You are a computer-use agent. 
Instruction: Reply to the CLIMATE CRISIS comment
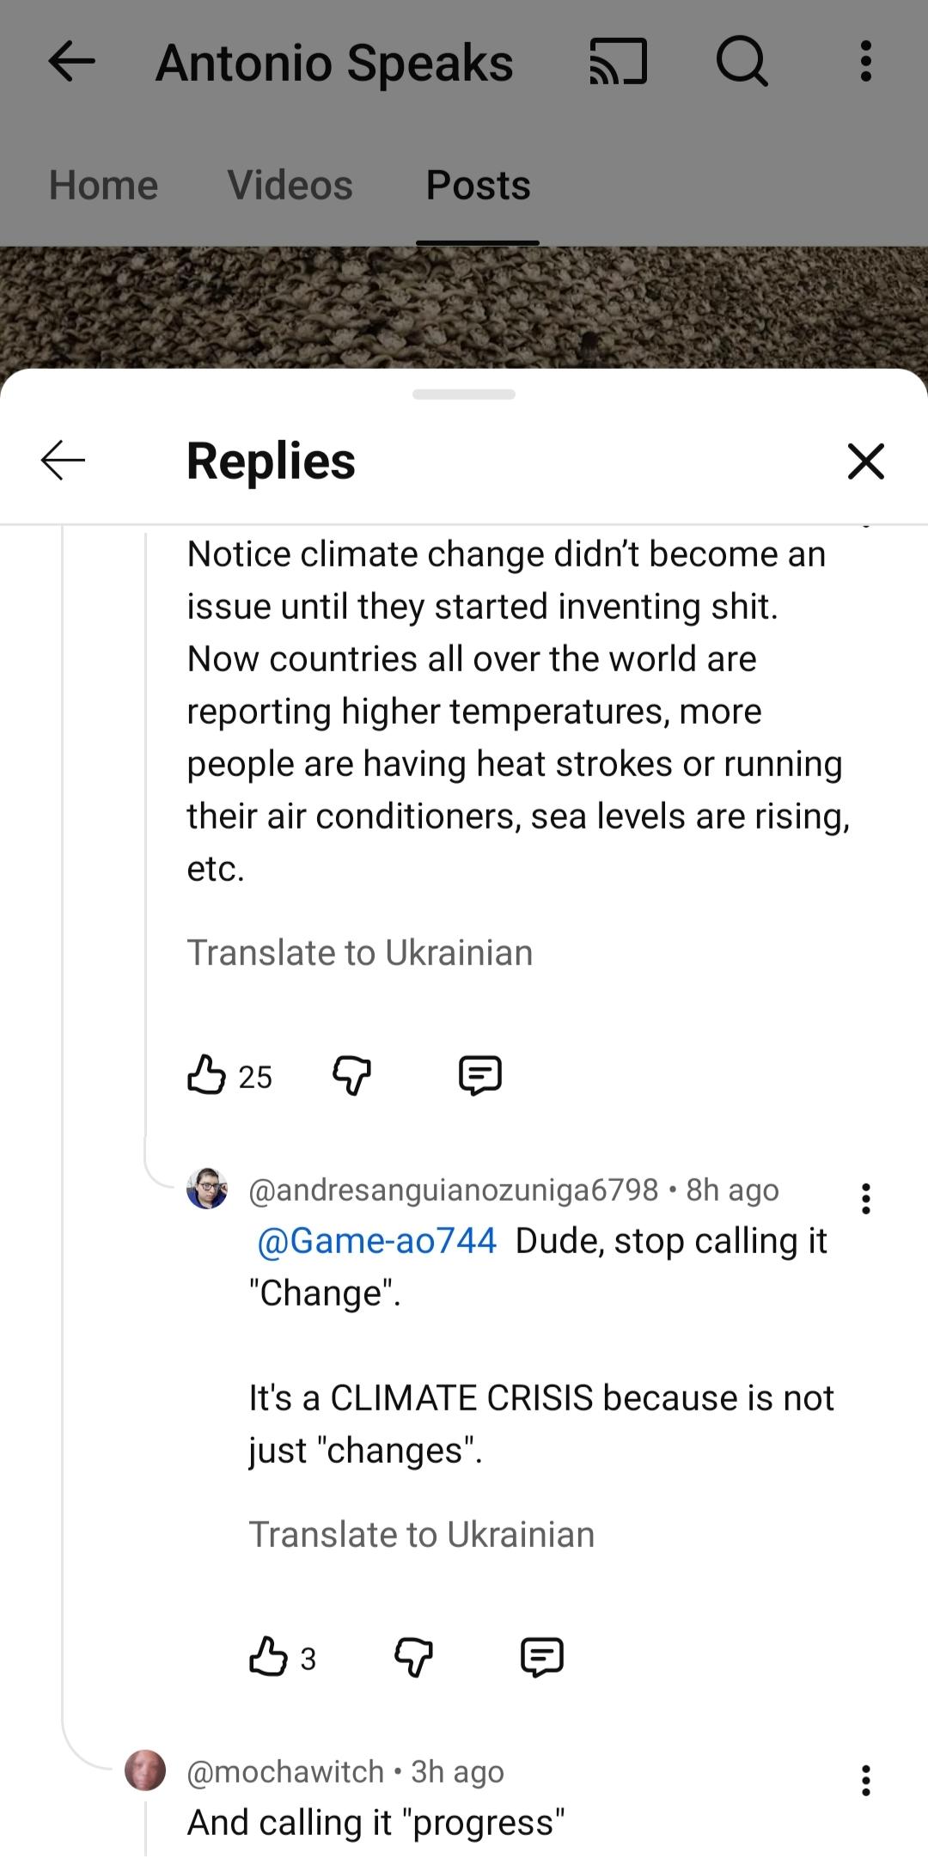[x=542, y=1657]
